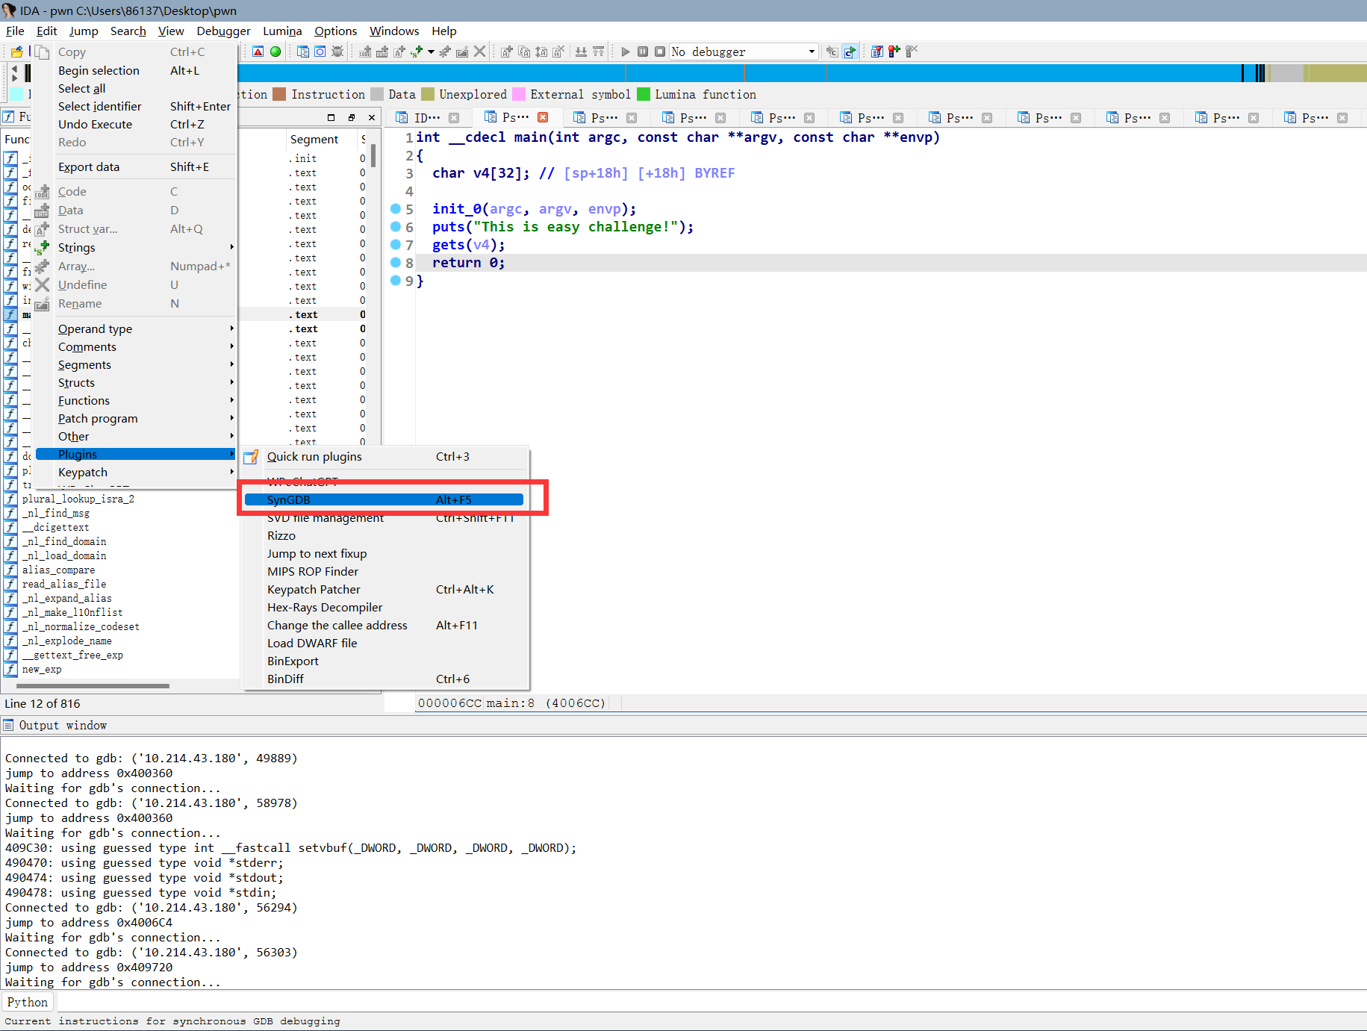Choose BinDiff plugin entry

pos(384,679)
